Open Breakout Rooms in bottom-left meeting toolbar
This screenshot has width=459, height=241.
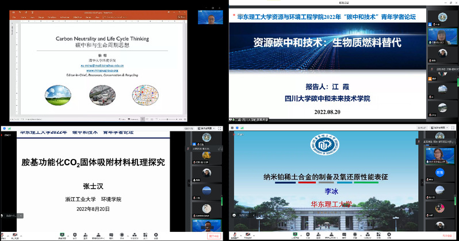(133, 235)
